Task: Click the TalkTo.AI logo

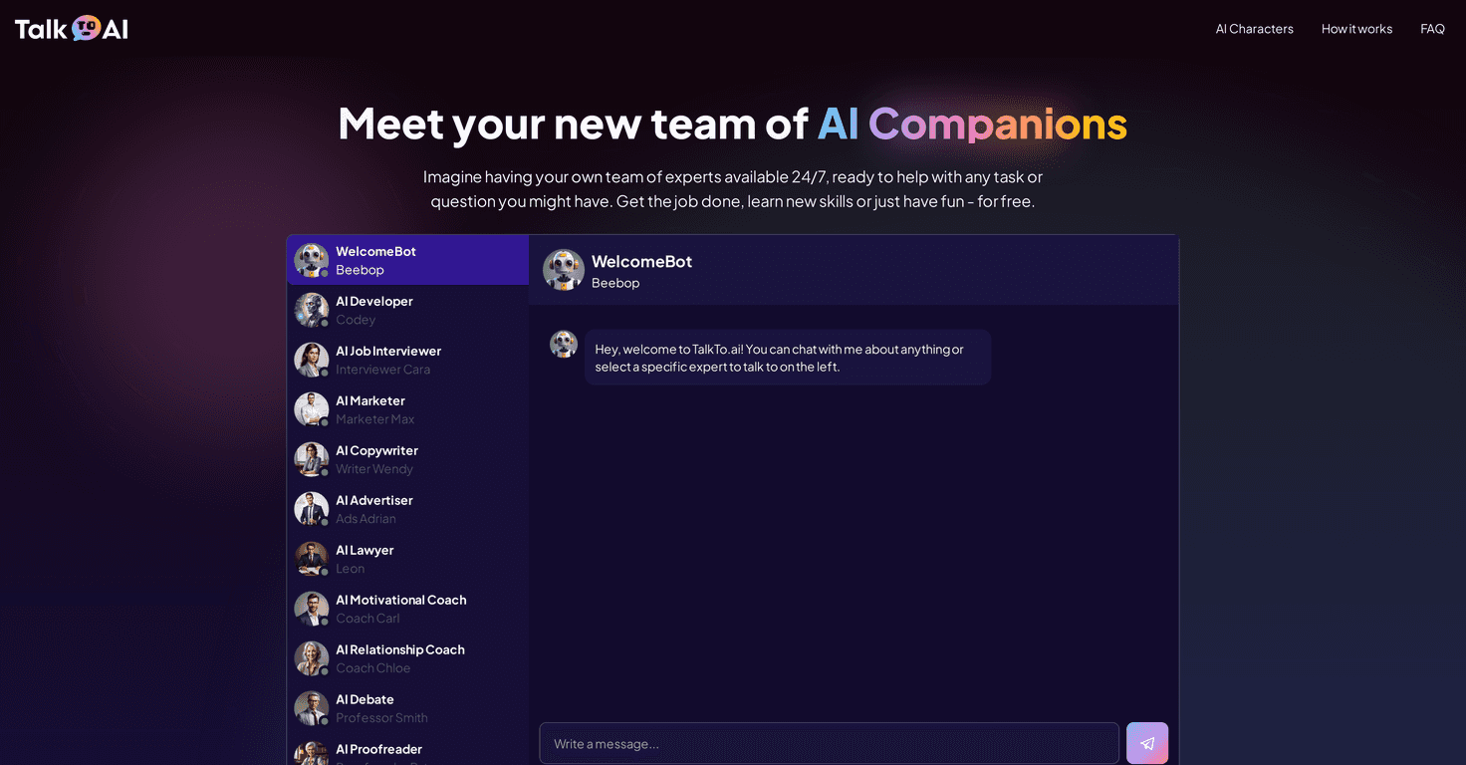Action: 70,28
